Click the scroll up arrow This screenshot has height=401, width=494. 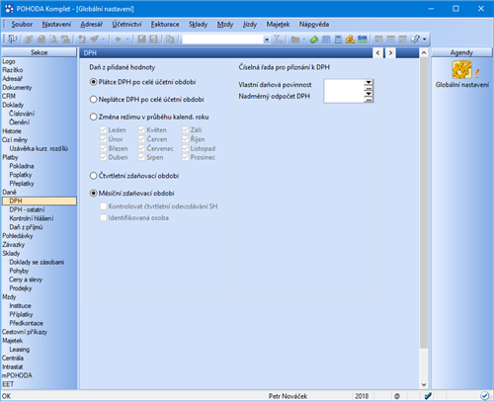tap(424, 52)
